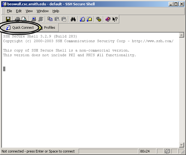Click the scrollbar down arrow
186x155 pixels.
coord(182,145)
